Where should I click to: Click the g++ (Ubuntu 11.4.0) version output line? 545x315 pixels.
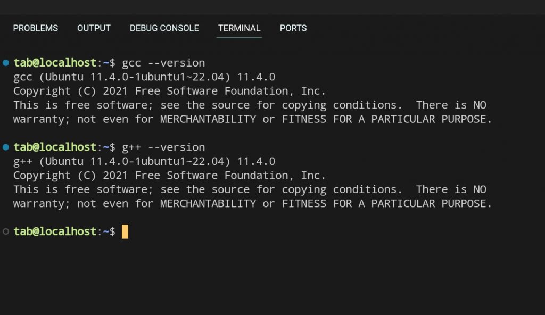144,161
